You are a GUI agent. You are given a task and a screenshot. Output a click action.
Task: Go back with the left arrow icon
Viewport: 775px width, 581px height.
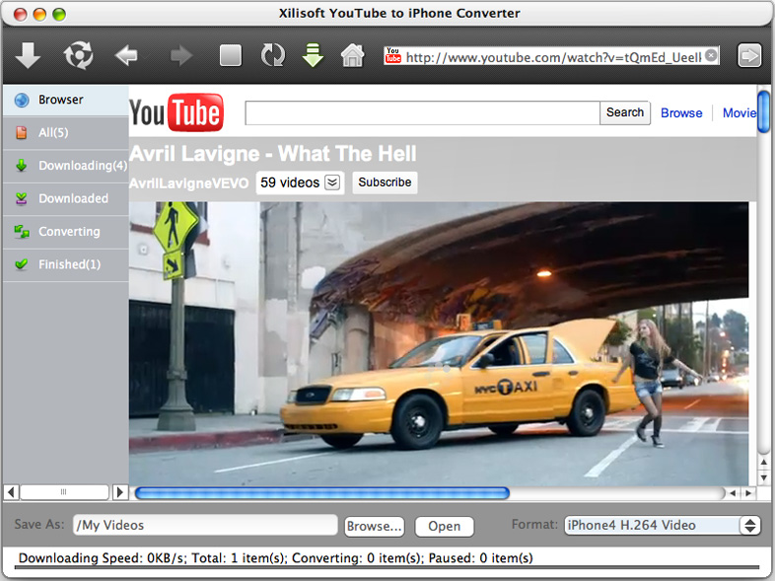click(127, 56)
